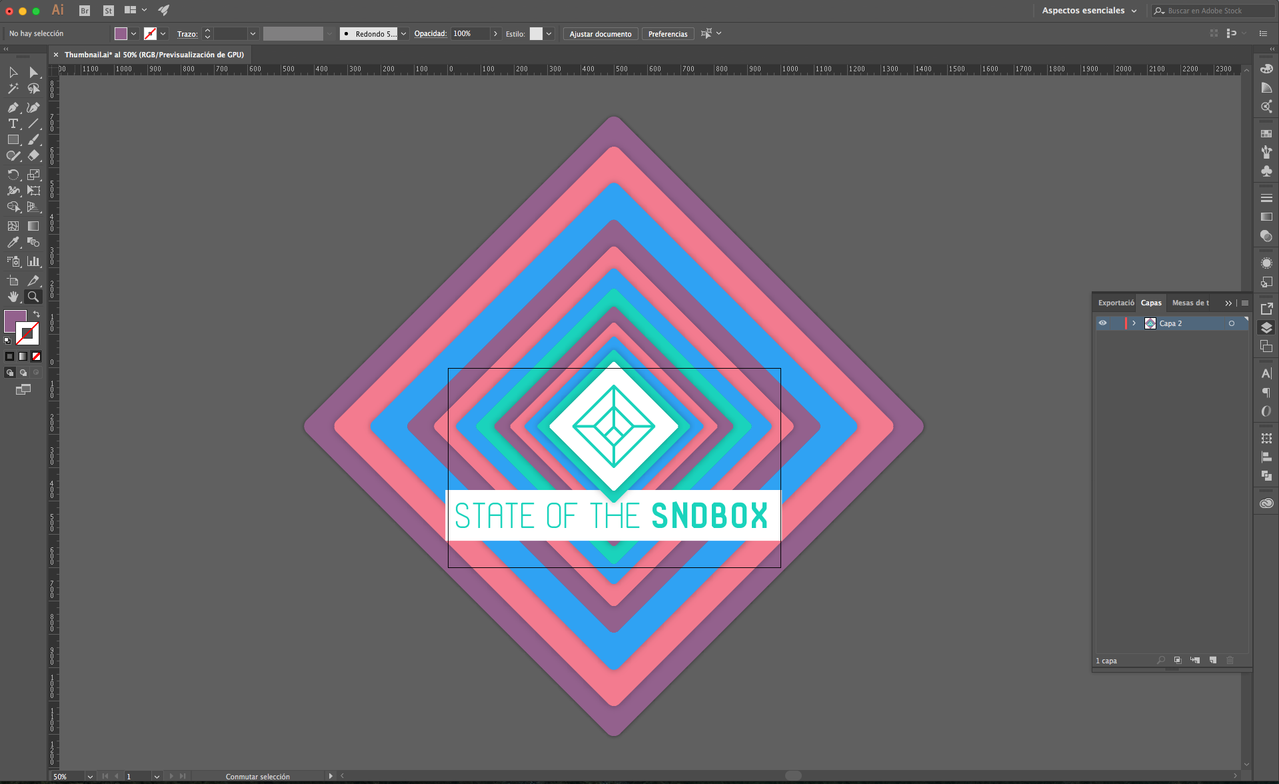1279x784 pixels.
Task: Open Adobe Bridge from the Br icon
Action: (x=85, y=11)
